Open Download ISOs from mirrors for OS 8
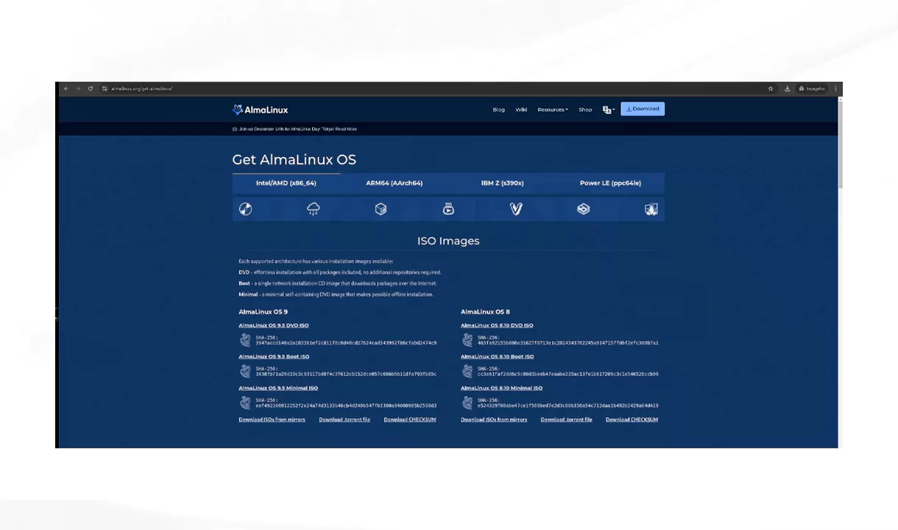The width and height of the screenshot is (898, 530). (x=494, y=420)
